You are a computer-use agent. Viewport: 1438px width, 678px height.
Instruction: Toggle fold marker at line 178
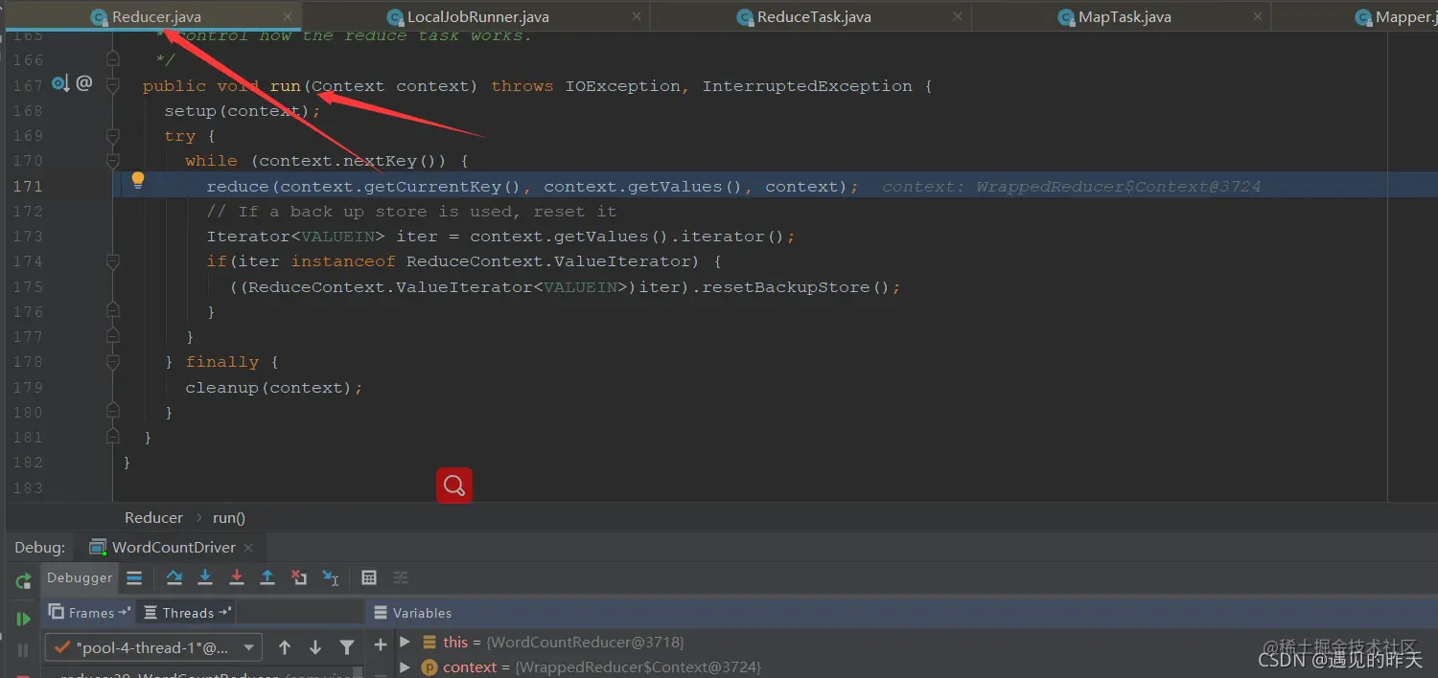click(113, 362)
